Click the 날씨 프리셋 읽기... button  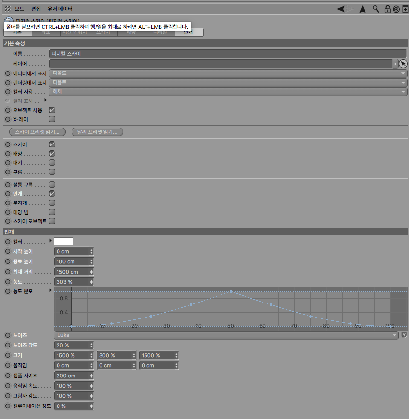click(x=97, y=132)
